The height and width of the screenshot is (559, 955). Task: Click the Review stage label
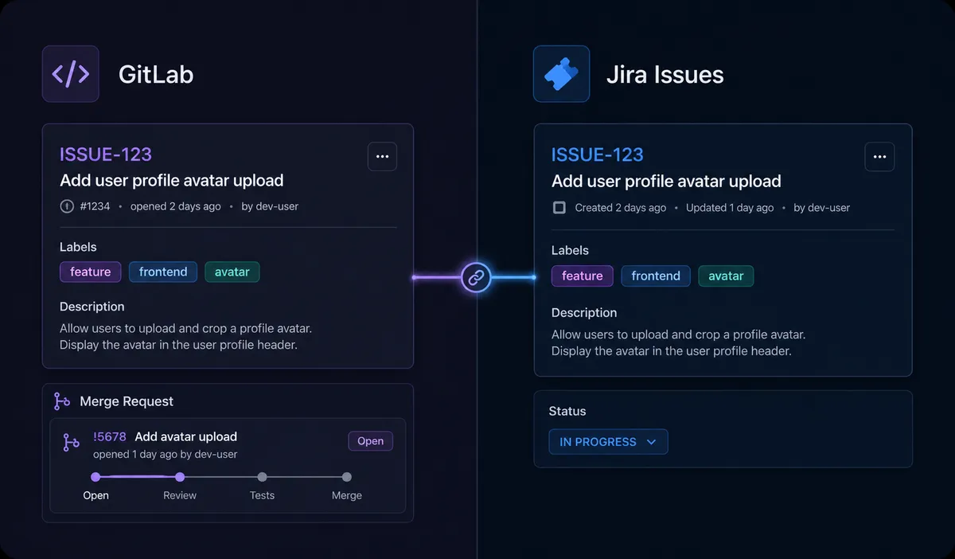tap(180, 495)
